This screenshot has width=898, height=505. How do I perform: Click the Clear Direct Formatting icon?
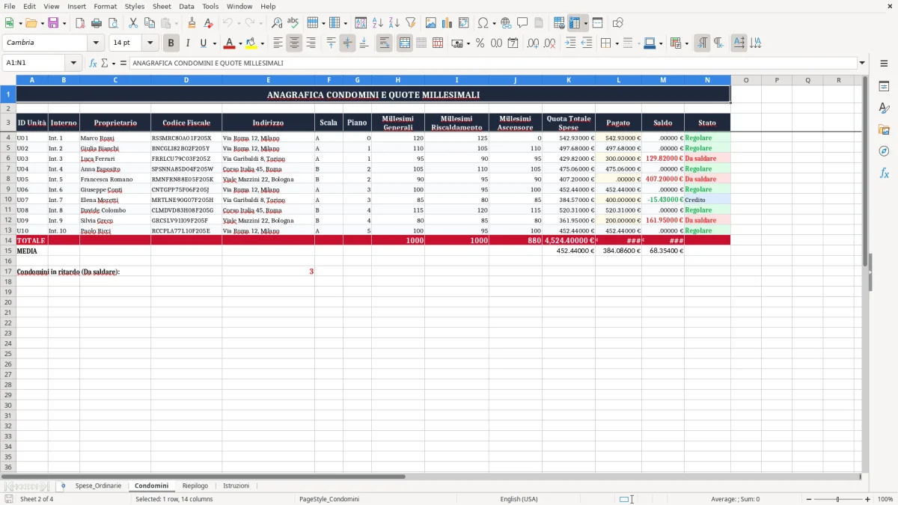[x=209, y=23]
